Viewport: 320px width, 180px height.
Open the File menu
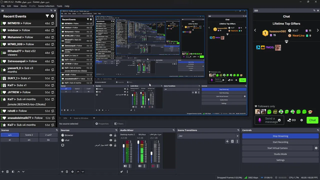click(3, 6)
